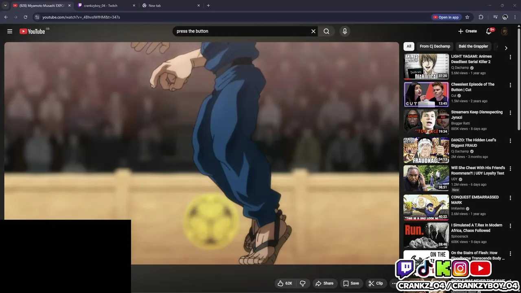Run search with magnifier icon
Viewport: 521px width, 293px height.
[x=326, y=31]
